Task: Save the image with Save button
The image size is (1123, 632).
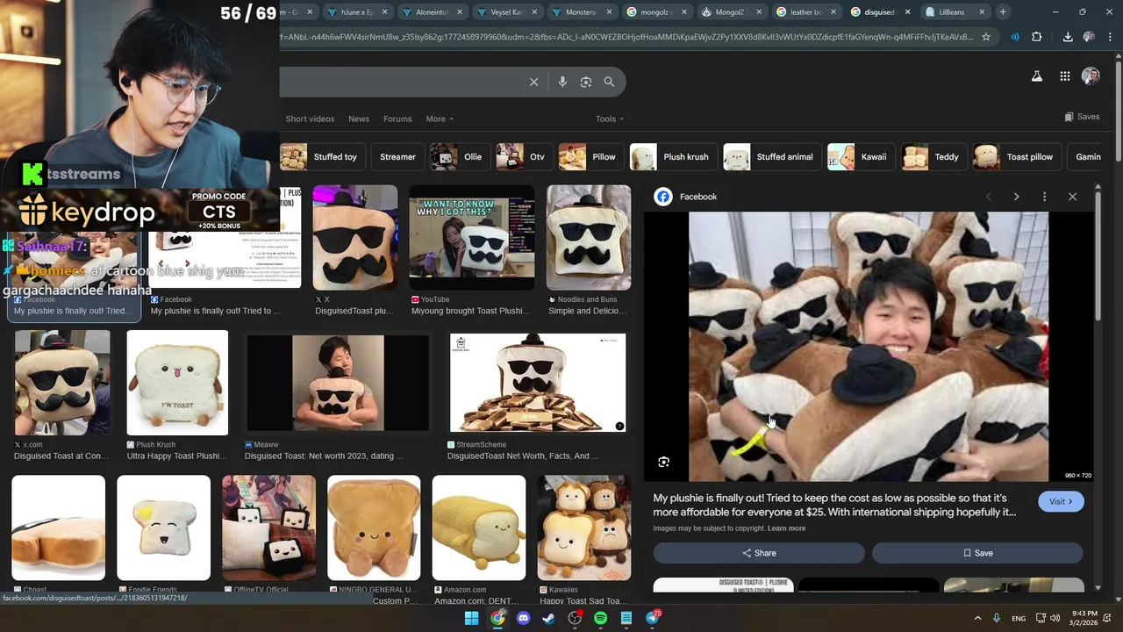Action: (x=977, y=553)
